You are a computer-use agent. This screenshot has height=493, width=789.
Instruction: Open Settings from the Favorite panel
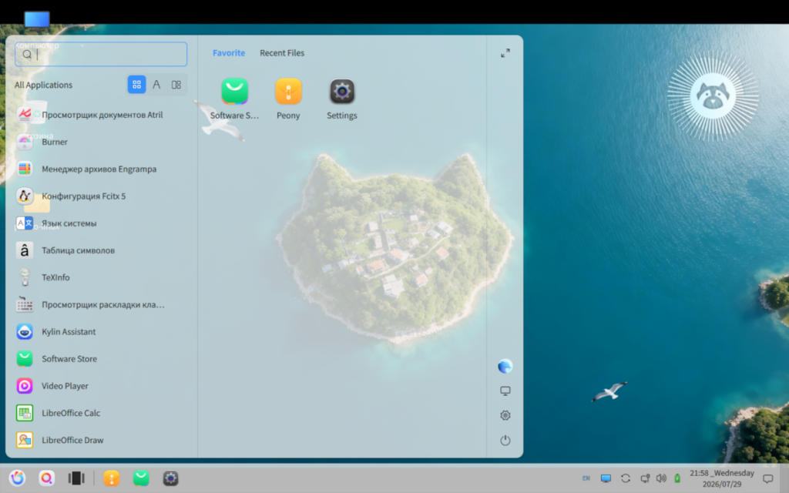pos(341,99)
